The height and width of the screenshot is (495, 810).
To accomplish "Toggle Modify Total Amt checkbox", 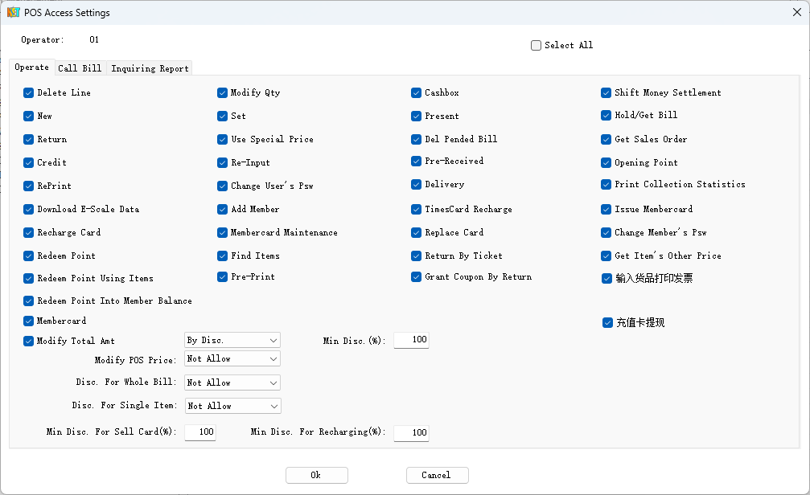I will [x=29, y=341].
